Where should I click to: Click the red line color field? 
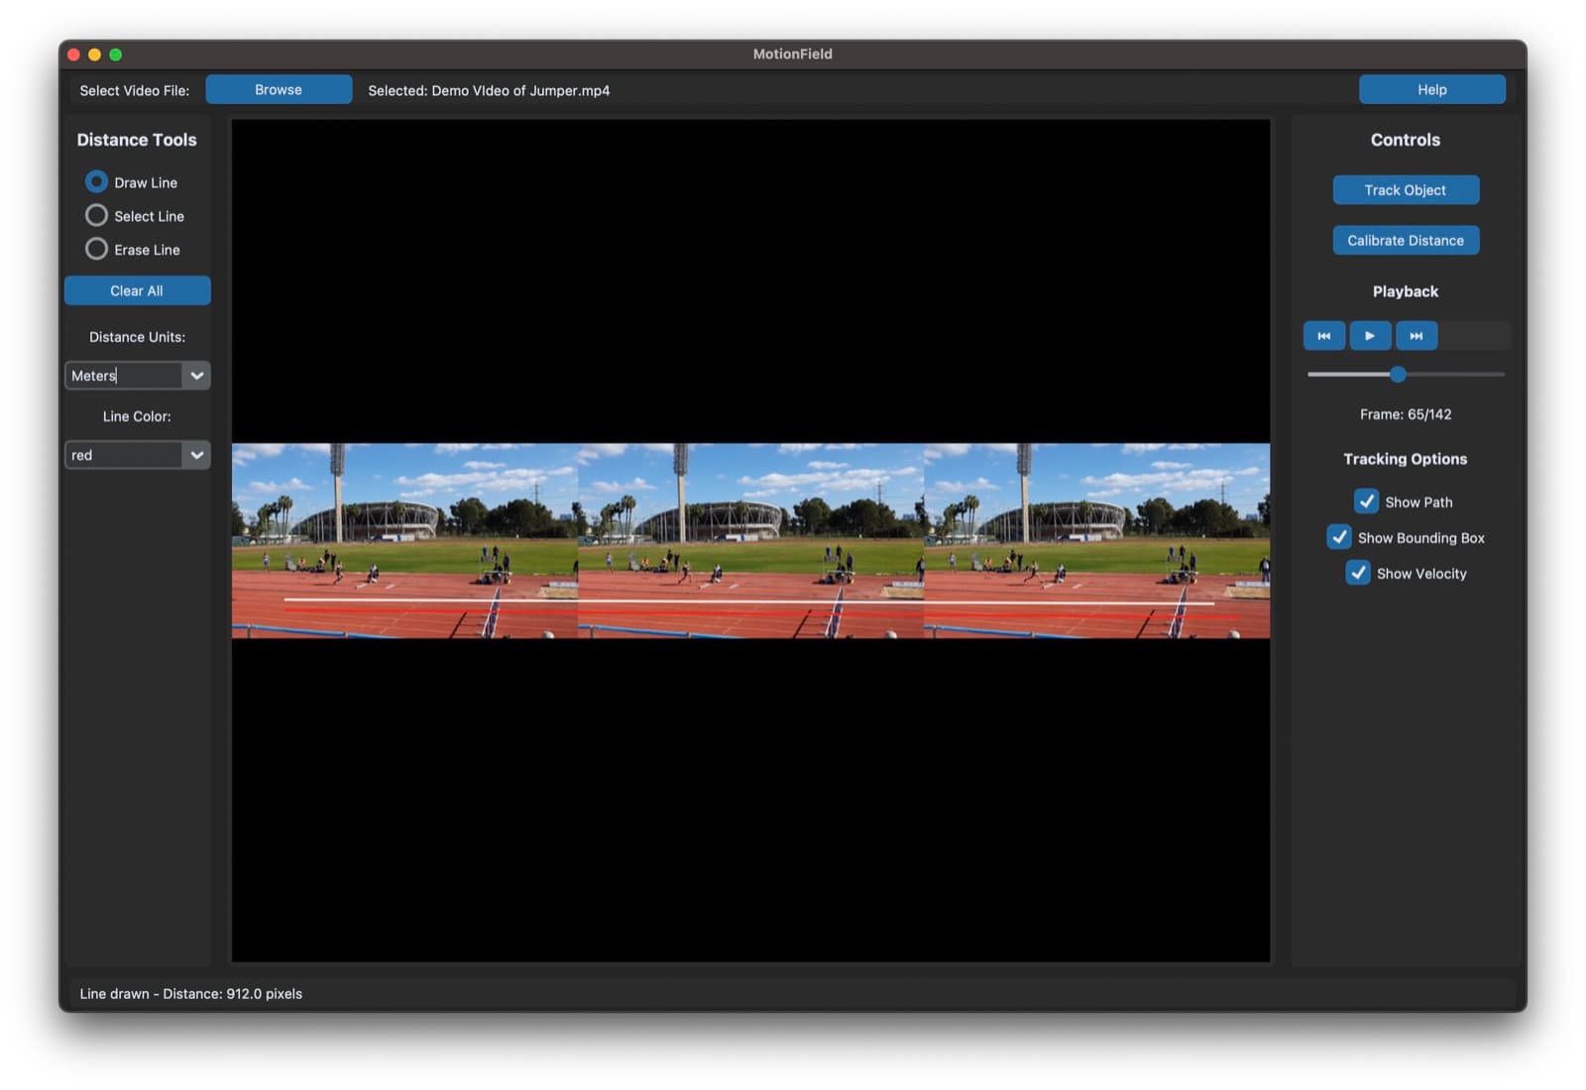pos(124,455)
